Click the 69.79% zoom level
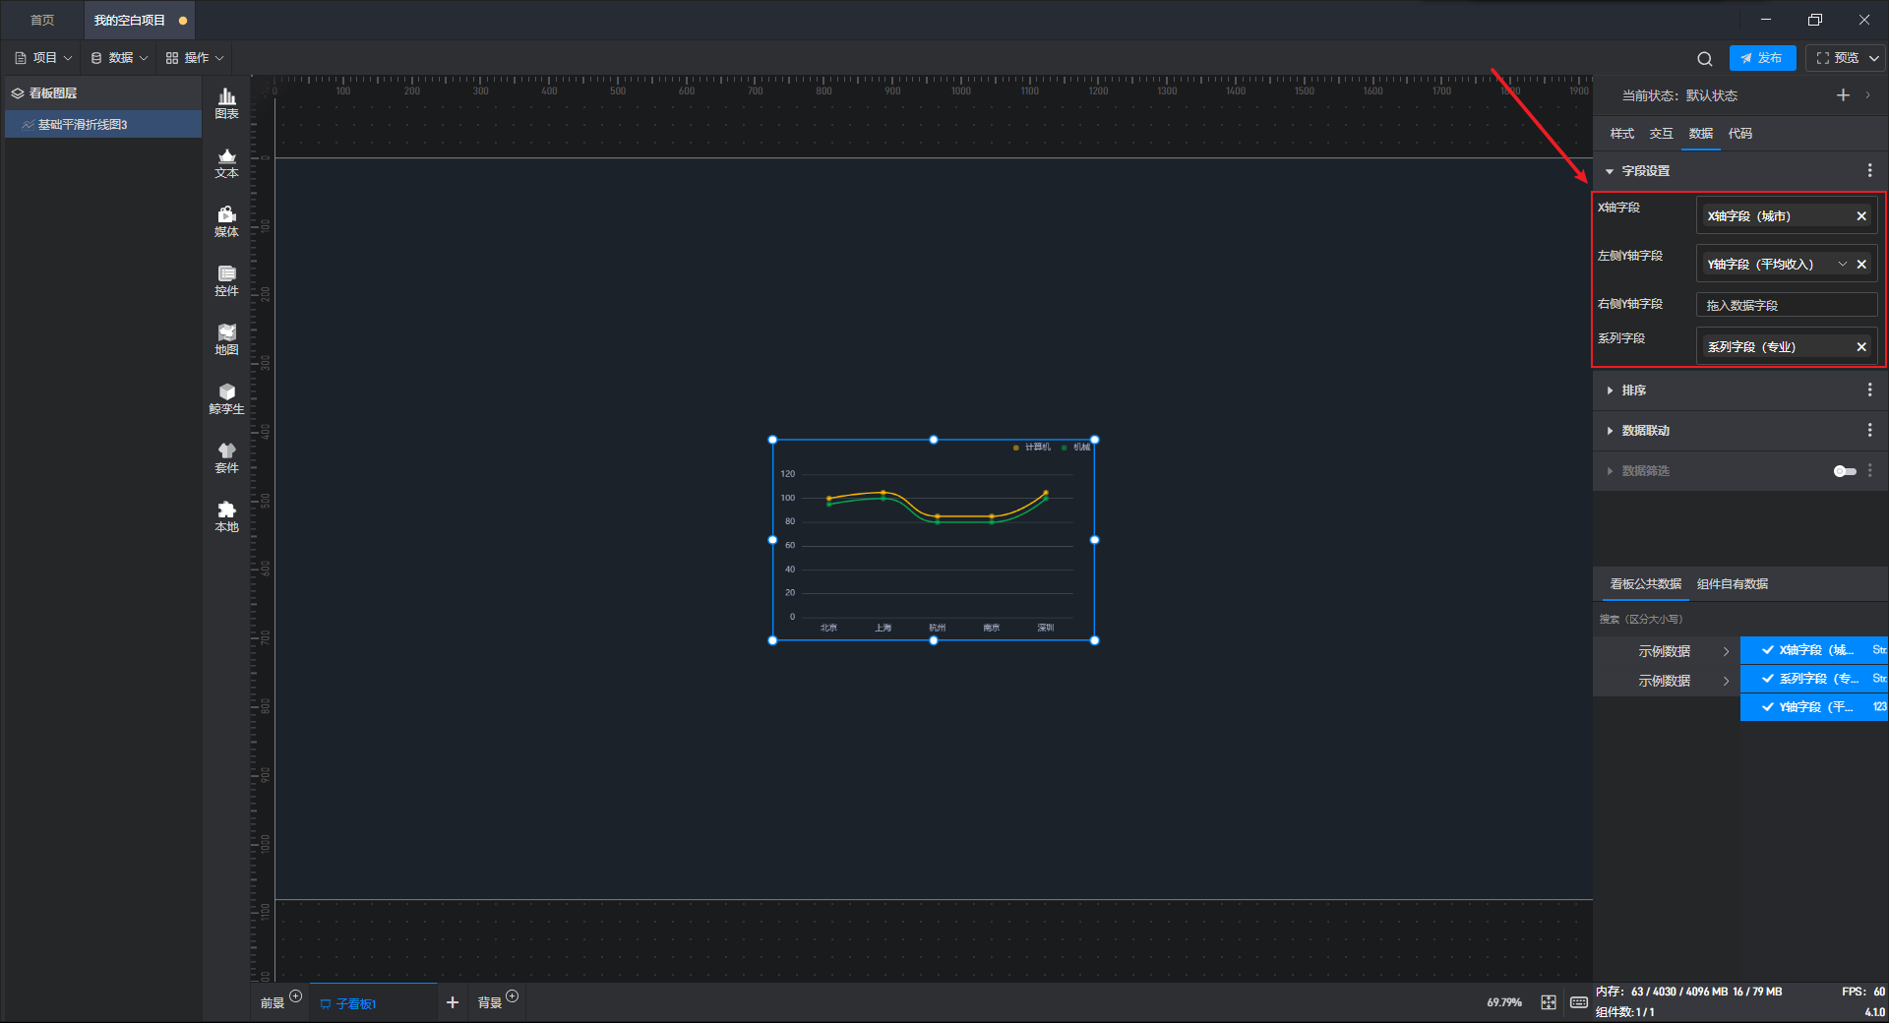The image size is (1889, 1023). 1503,1002
